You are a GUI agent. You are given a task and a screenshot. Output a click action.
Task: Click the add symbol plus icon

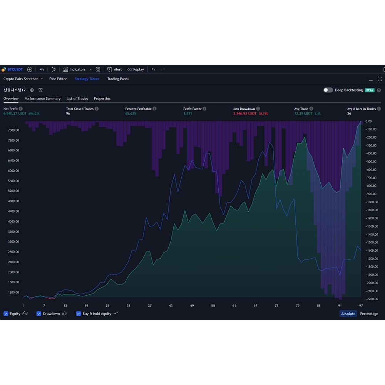(x=30, y=69)
